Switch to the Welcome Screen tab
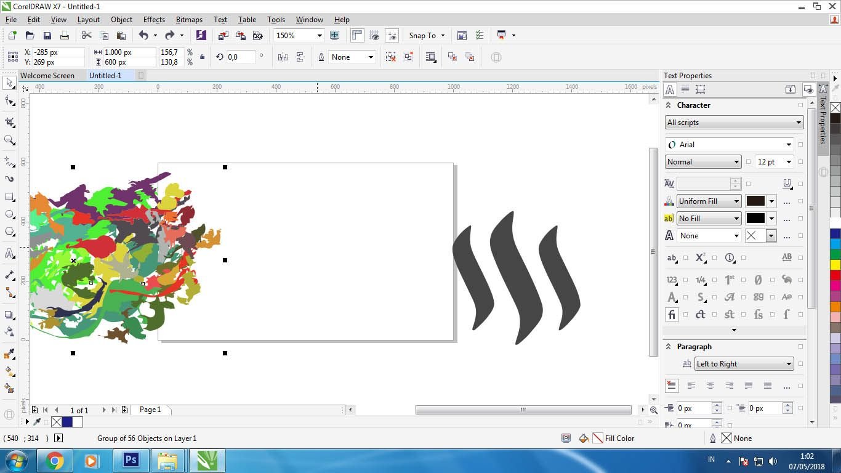The image size is (841, 473). pos(47,76)
